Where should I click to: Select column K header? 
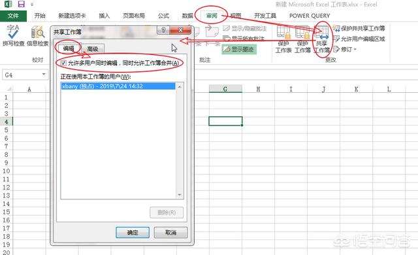[x=357, y=89]
